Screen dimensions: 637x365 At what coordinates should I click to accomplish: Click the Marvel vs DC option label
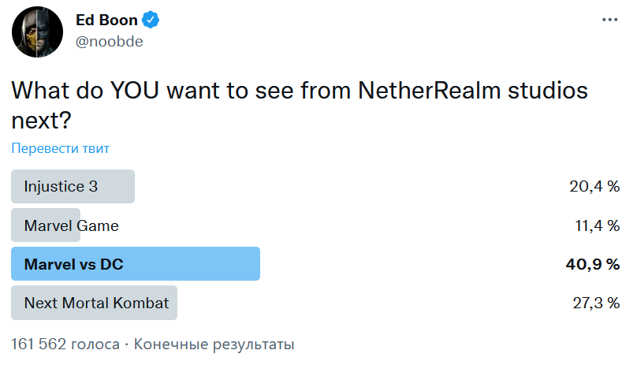tap(73, 264)
